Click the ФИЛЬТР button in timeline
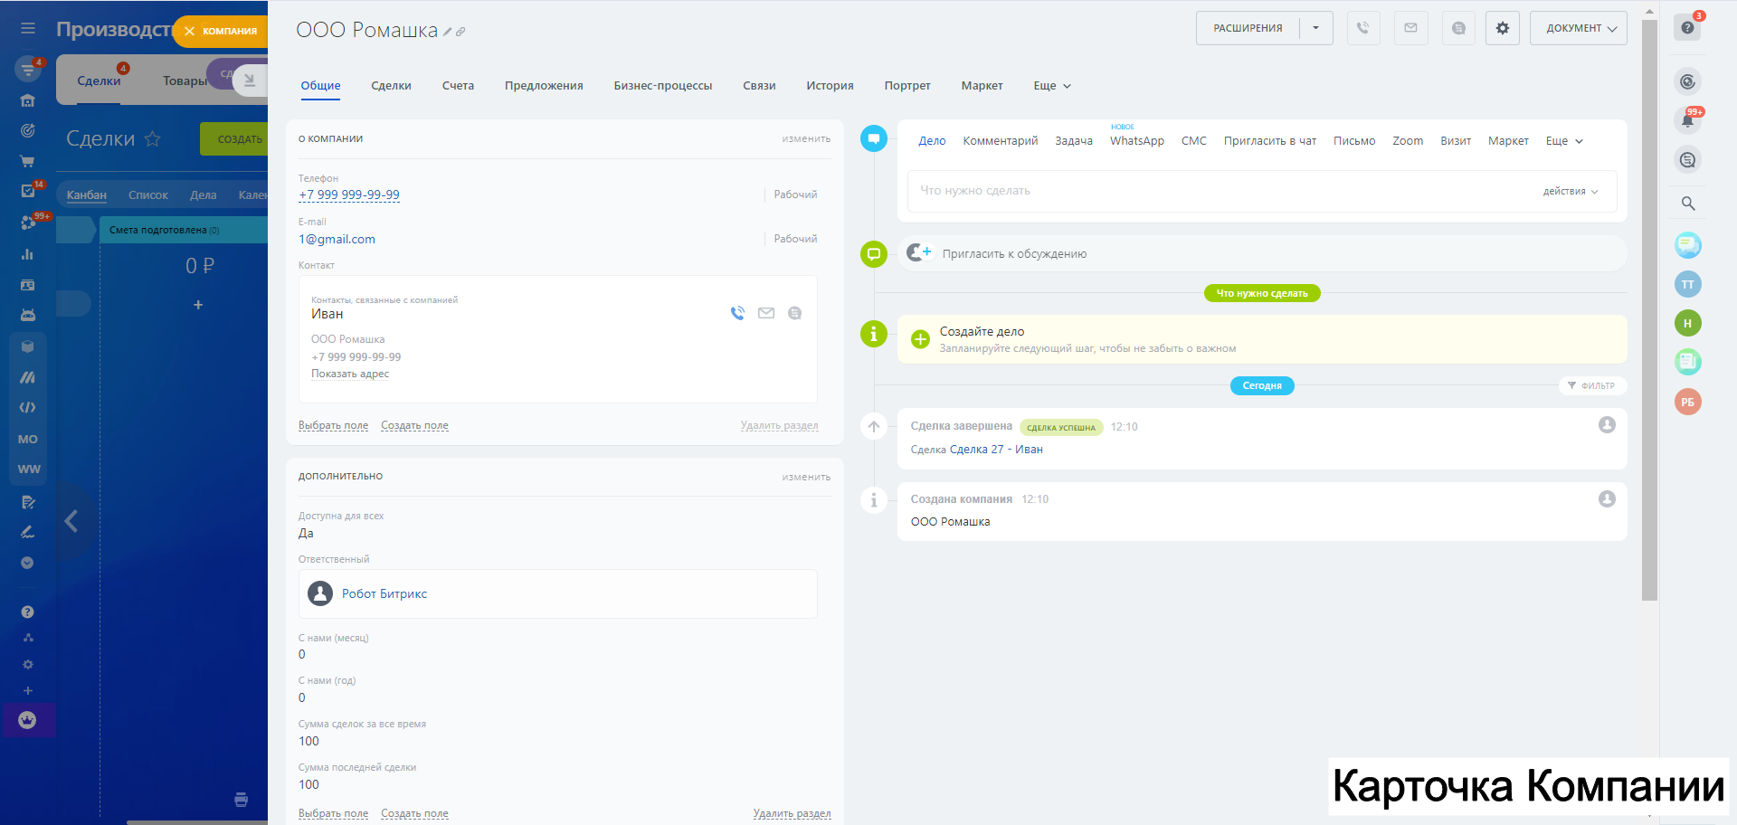 point(1591,385)
